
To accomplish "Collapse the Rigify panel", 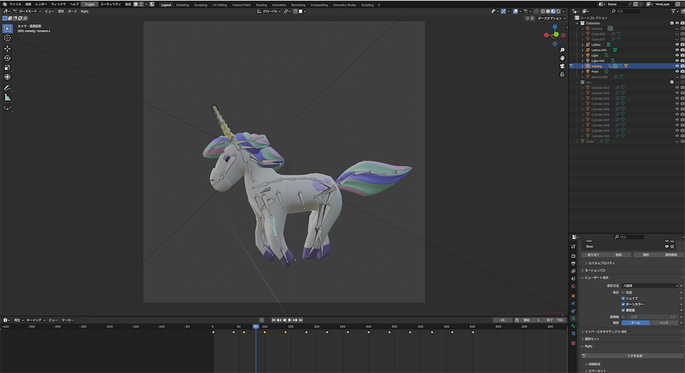I will (x=587, y=346).
